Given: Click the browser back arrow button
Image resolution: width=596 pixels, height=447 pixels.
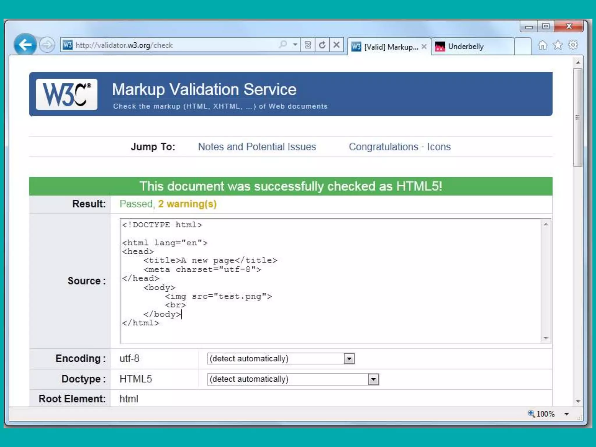Looking at the screenshot, I should (x=25, y=45).
